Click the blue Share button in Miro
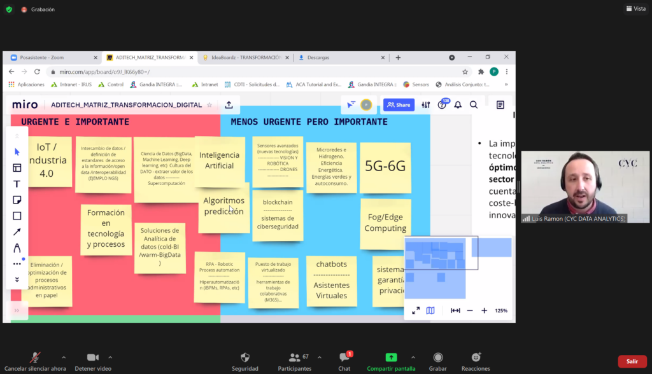Image resolution: width=652 pixels, height=374 pixels. tap(399, 105)
